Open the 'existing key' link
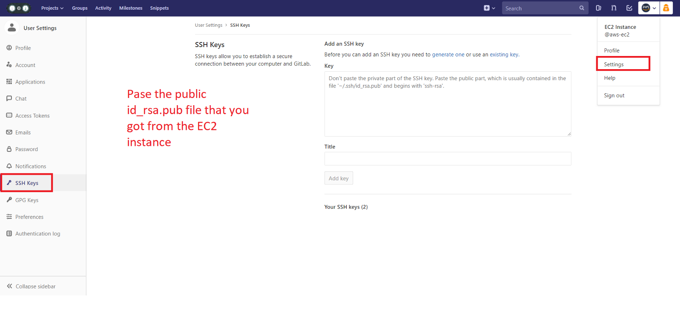 (x=504, y=54)
